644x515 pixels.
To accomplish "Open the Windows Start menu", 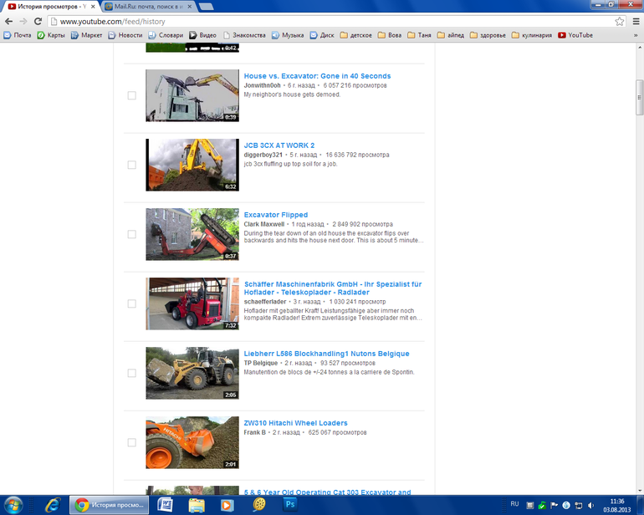I will (13, 505).
